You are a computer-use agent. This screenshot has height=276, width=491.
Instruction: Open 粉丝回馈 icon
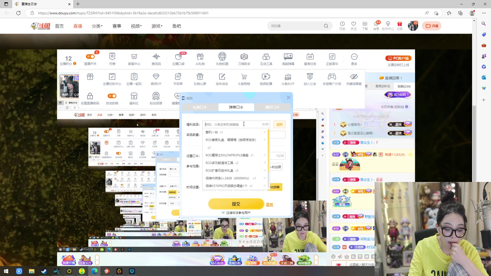click(156, 99)
